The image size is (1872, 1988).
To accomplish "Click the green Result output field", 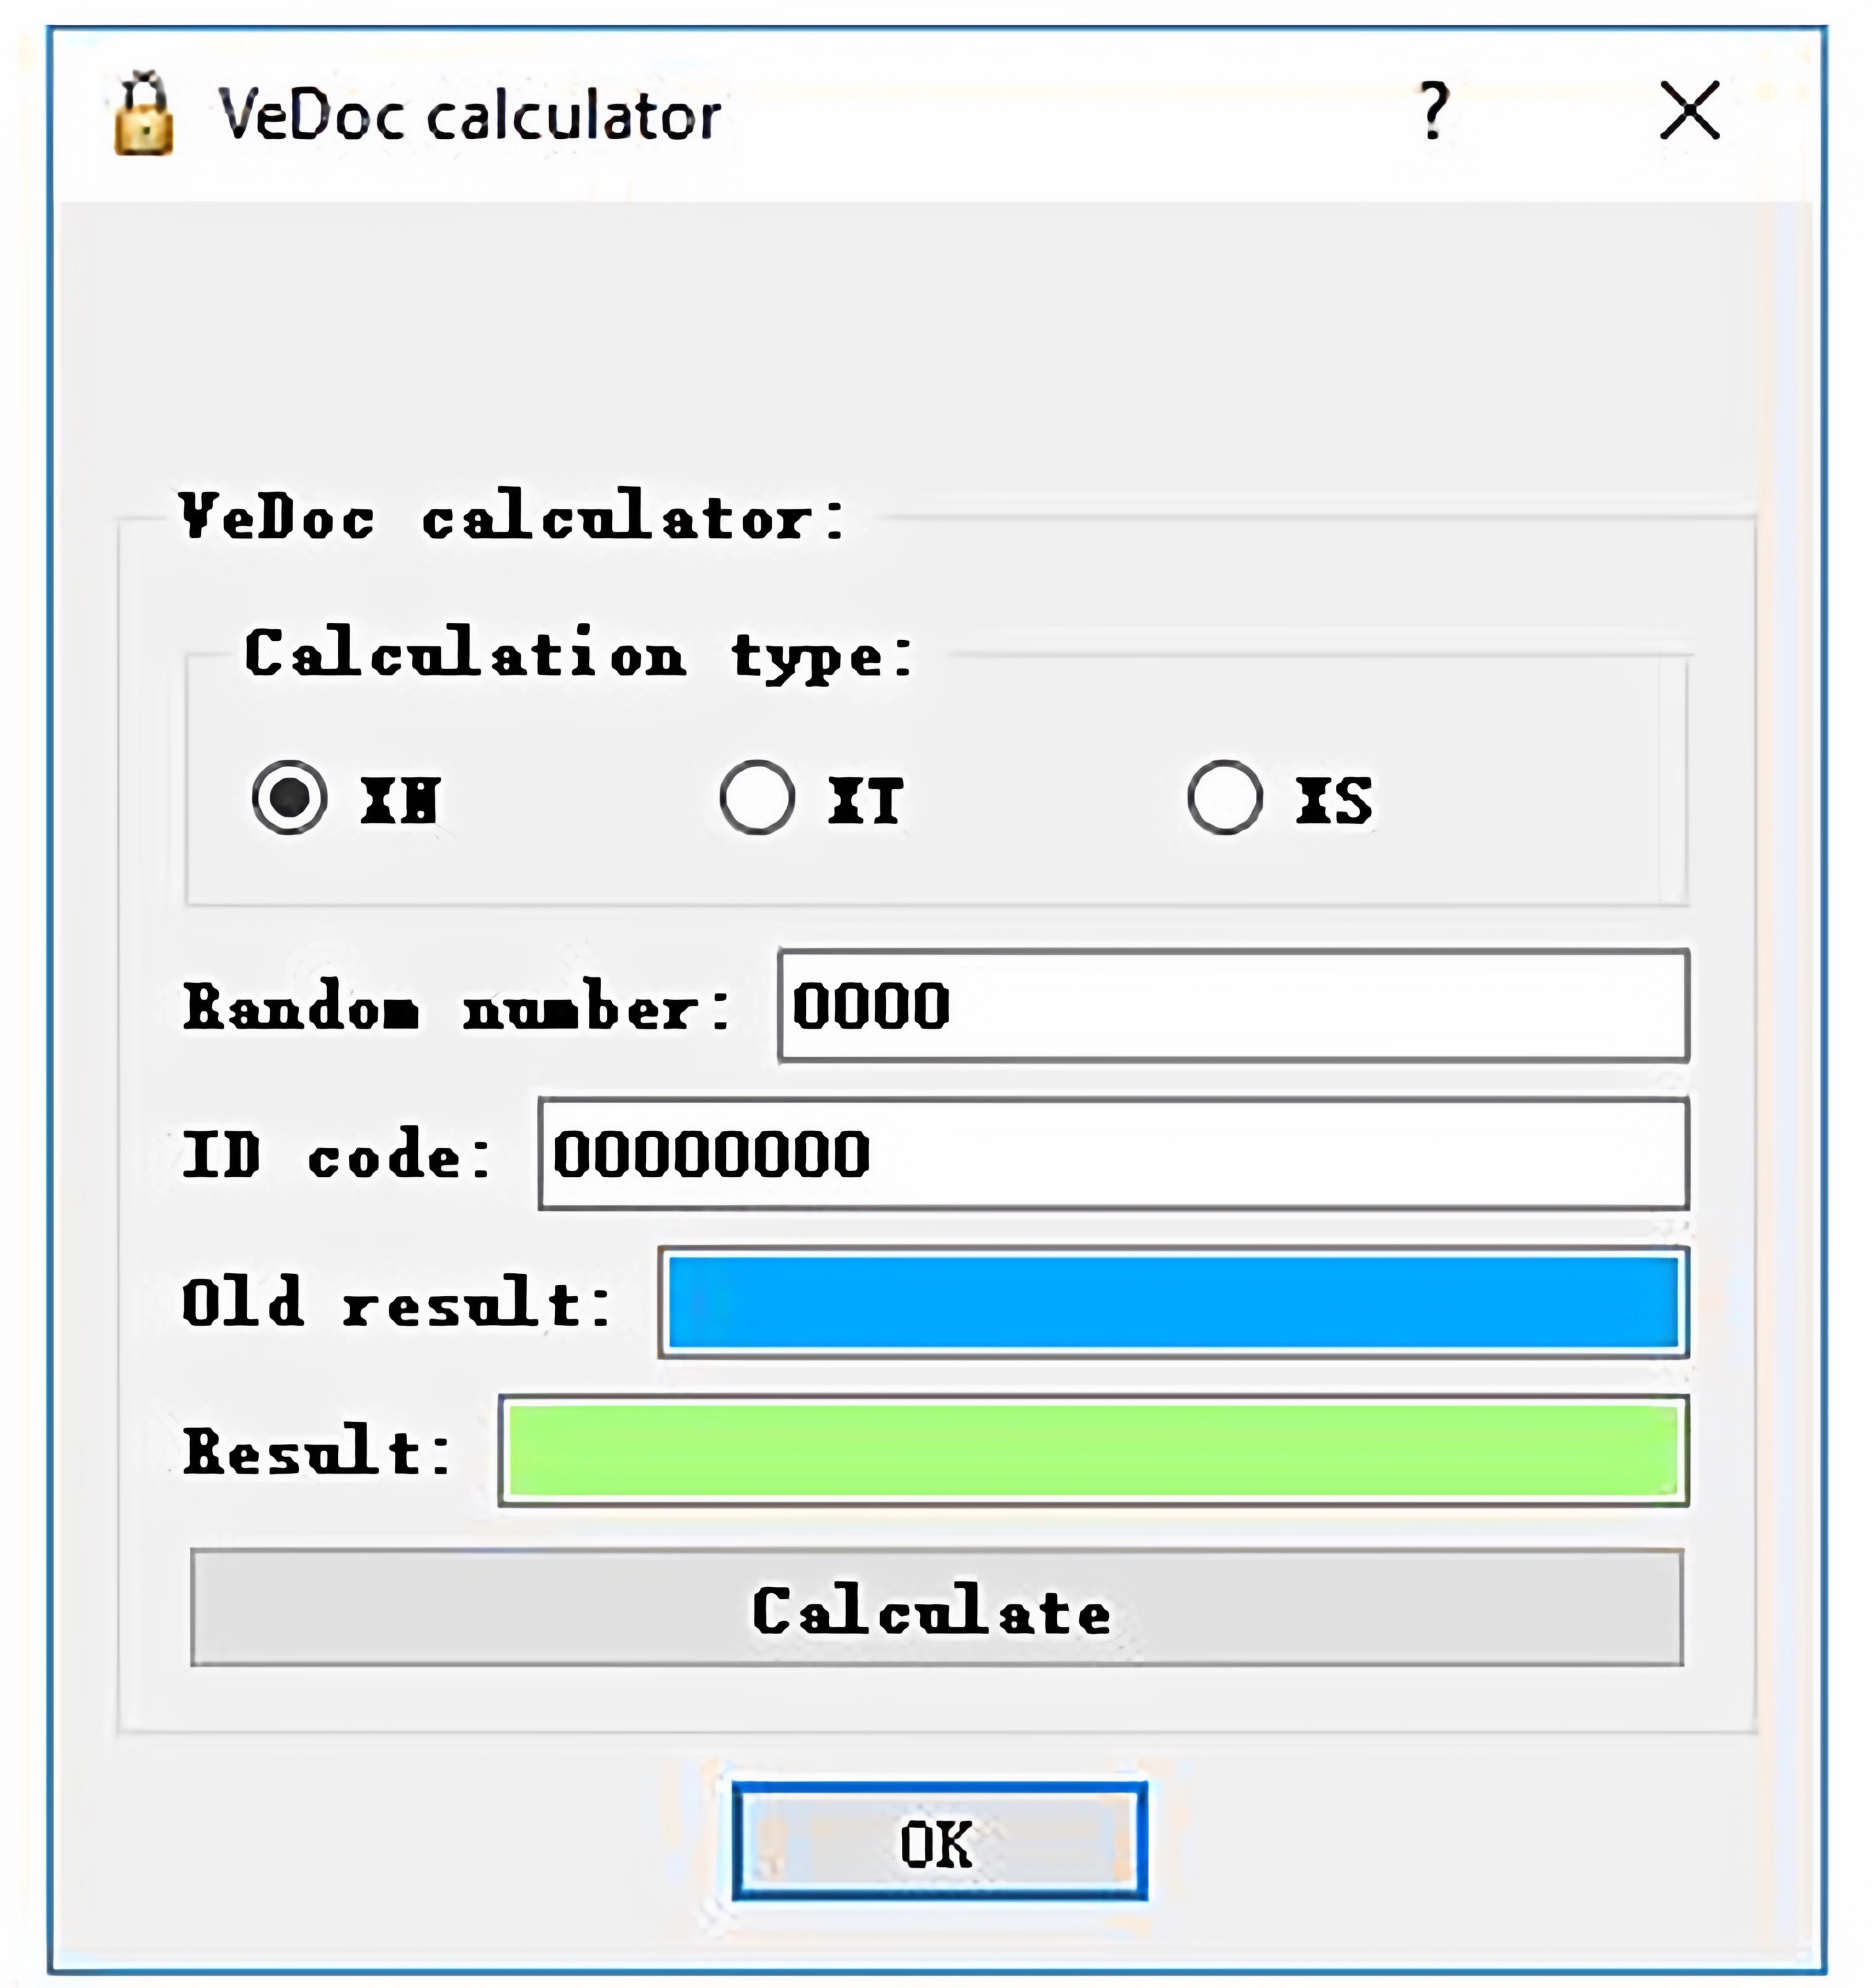I will tap(1093, 1451).
